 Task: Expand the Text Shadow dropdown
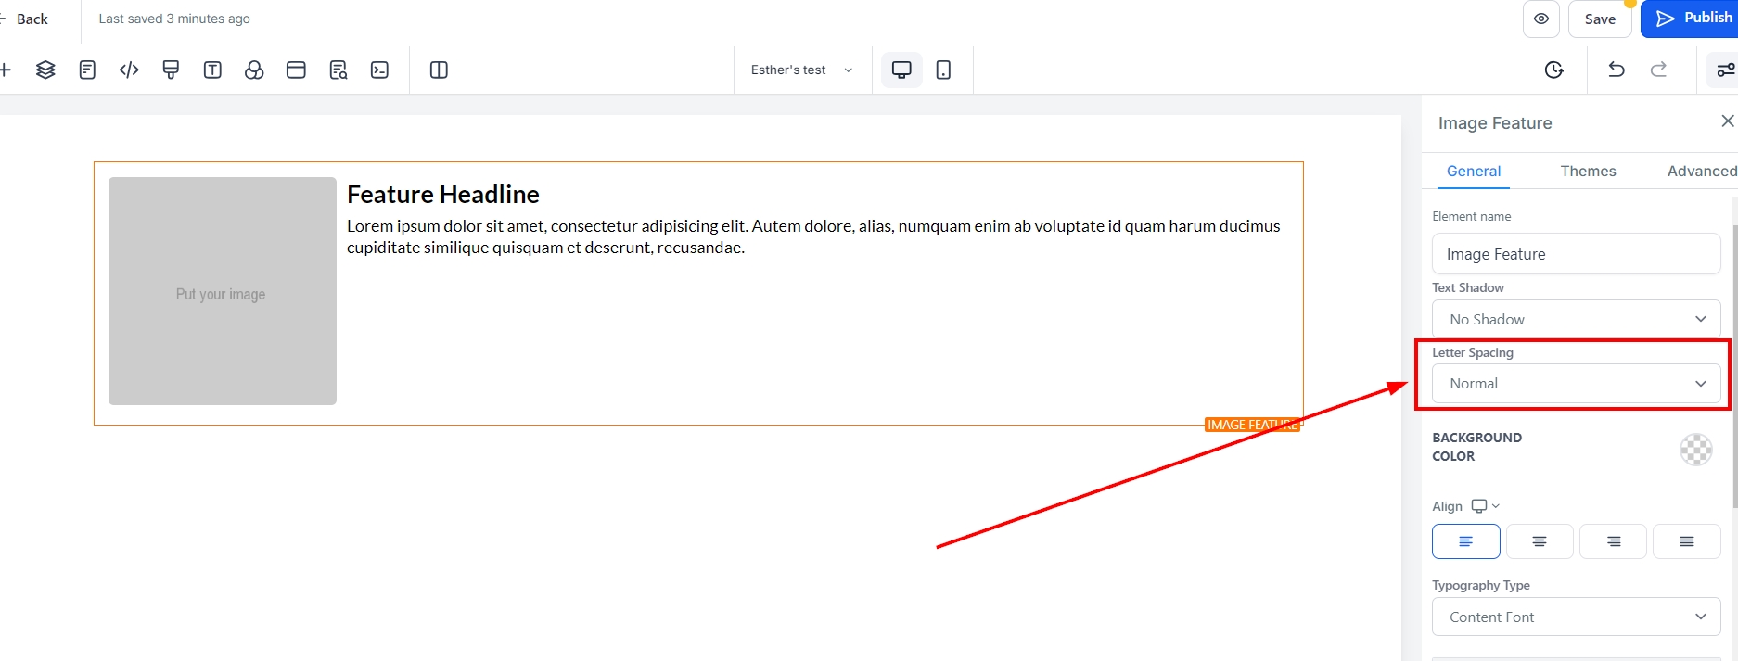pos(1576,319)
